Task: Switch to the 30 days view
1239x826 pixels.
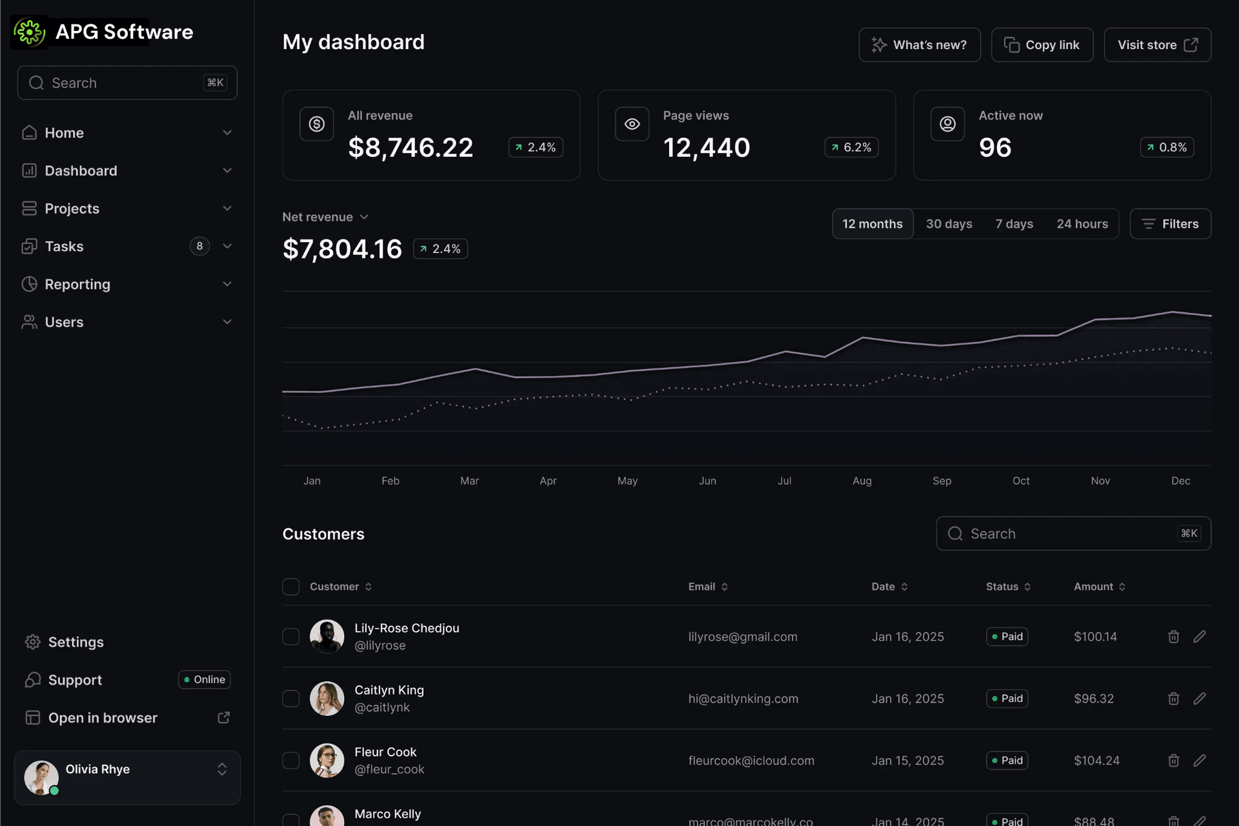Action: click(x=949, y=223)
